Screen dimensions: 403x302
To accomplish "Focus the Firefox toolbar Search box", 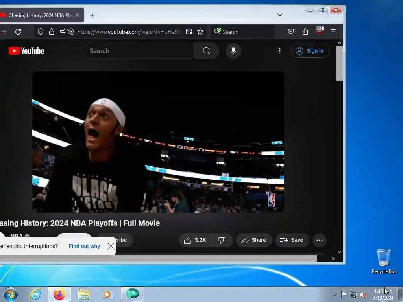I will tap(242, 32).
